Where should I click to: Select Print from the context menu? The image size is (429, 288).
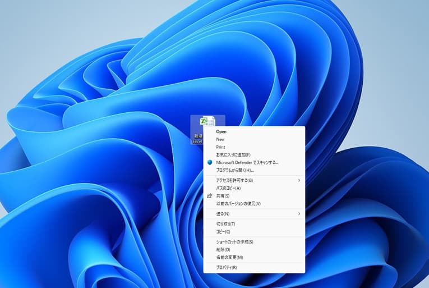pyautogui.click(x=220, y=147)
